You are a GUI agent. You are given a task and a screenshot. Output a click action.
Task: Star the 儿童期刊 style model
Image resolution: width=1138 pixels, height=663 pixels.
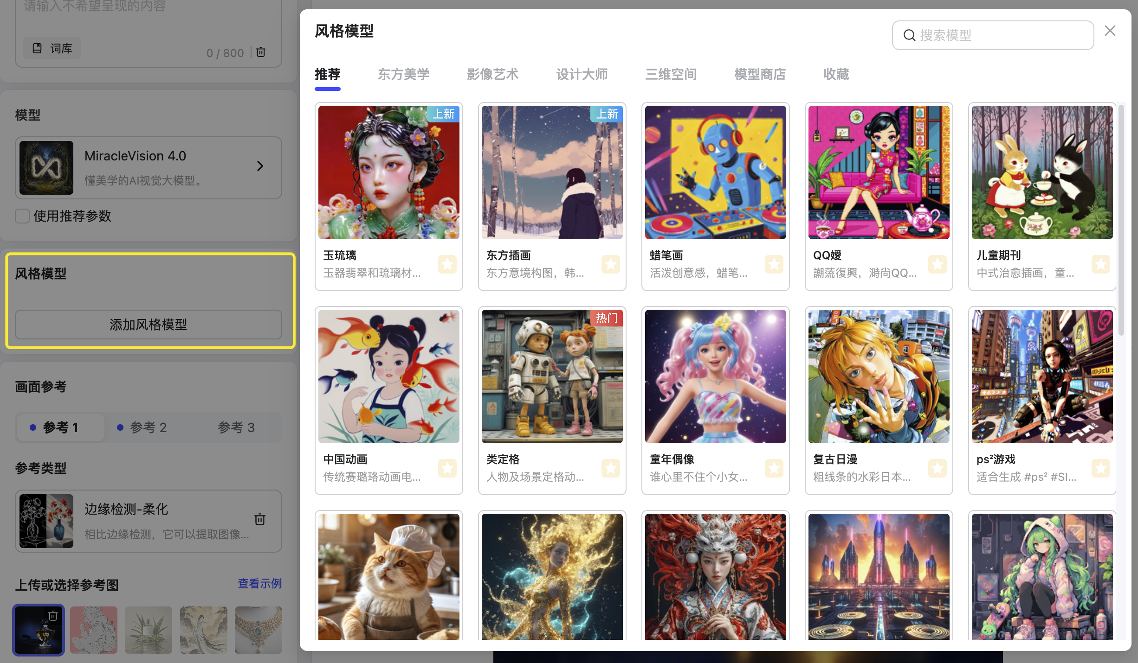[x=1101, y=264]
